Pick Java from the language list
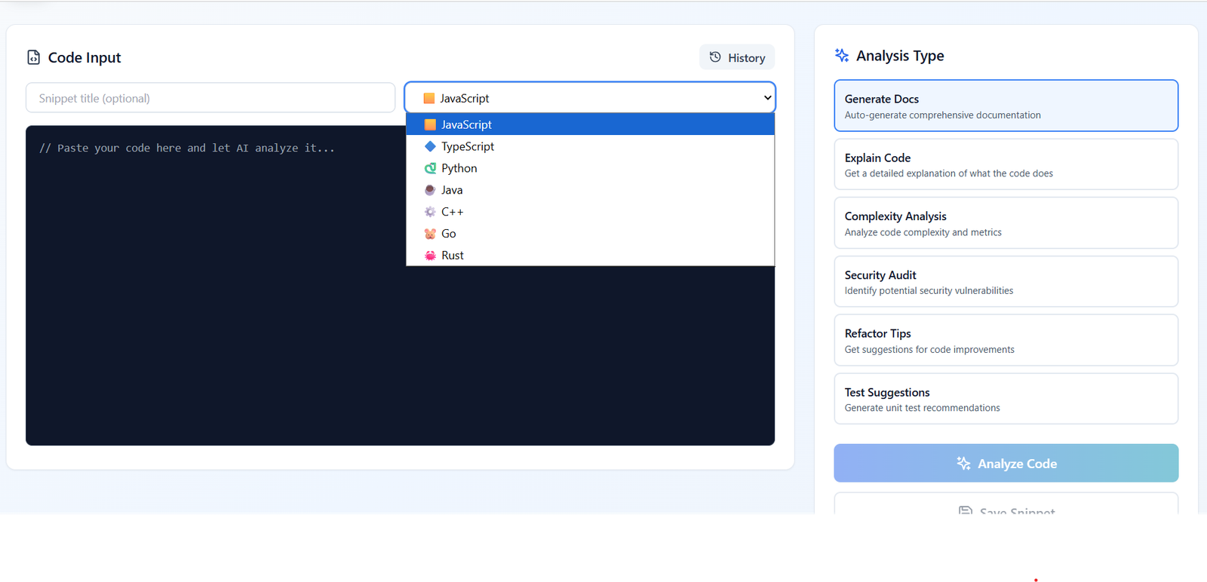Viewport: 1207px width, 582px height. pos(452,190)
